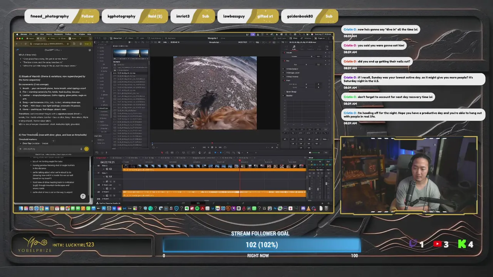Click the dictate microphone in ChatGPT input
The height and width of the screenshot is (277, 493).
[x=81, y=149]
